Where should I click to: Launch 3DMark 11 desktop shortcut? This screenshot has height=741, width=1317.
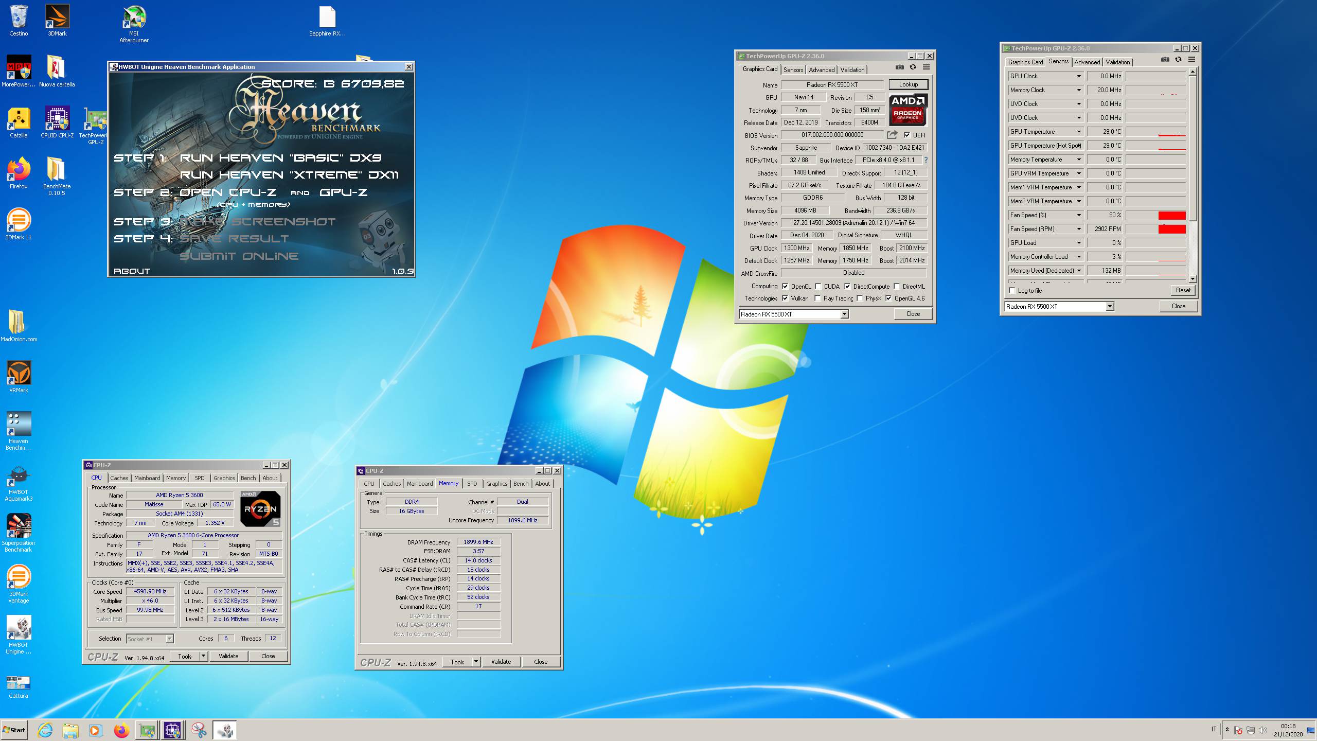[x=19, y=224]
